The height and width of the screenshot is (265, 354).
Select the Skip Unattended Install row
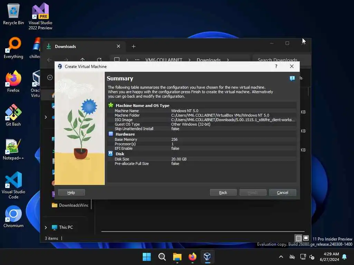(202, 129)
